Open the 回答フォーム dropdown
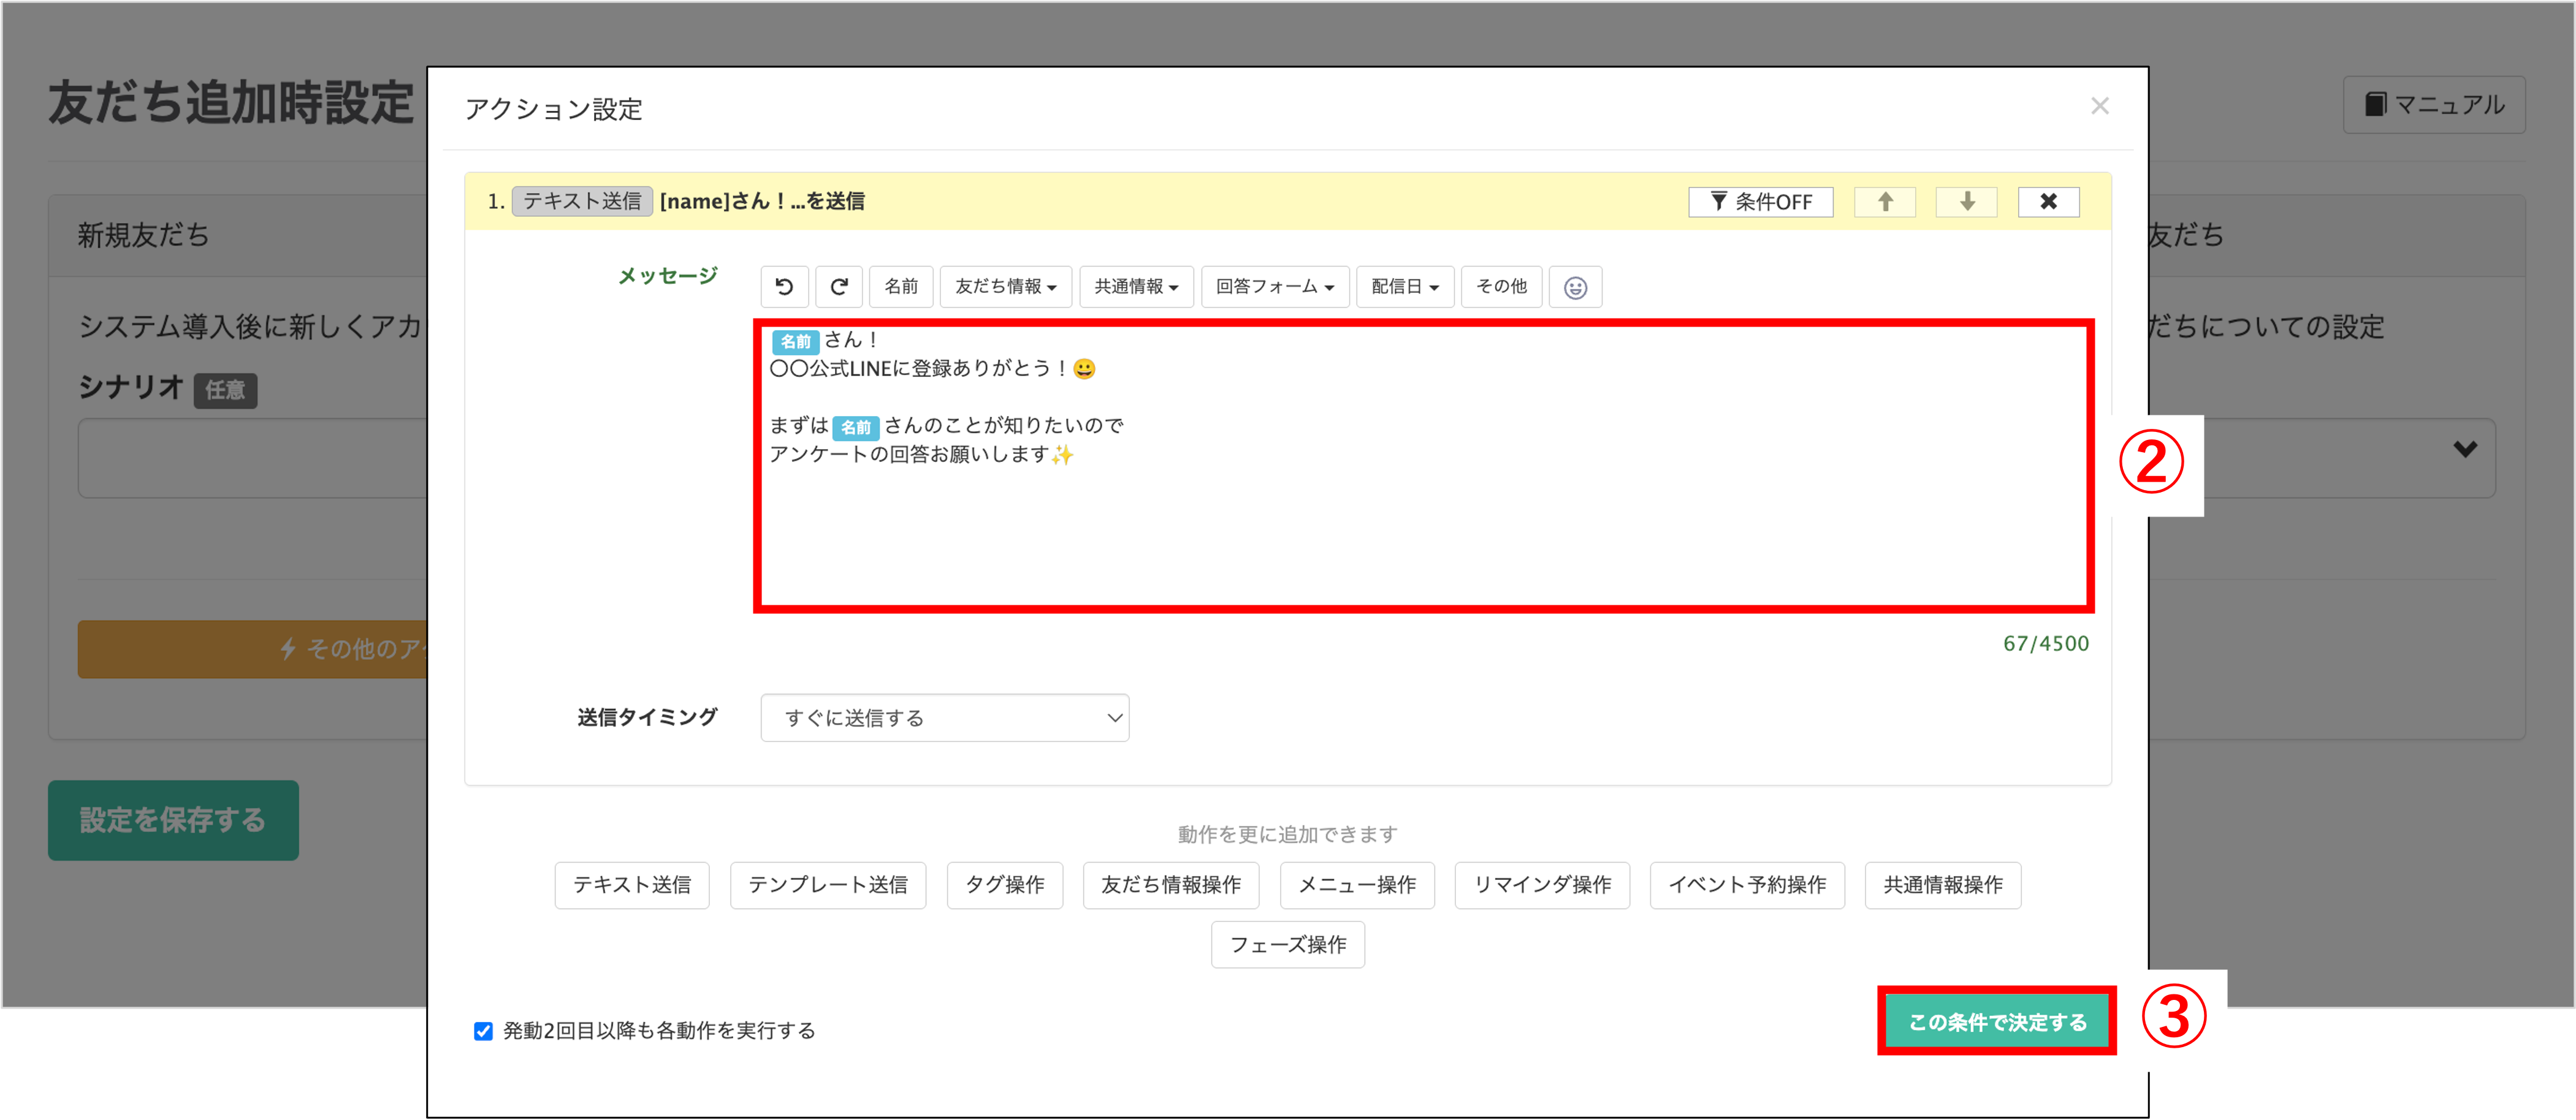This screenshot has width=2576, height=1120. (1275, 287)
